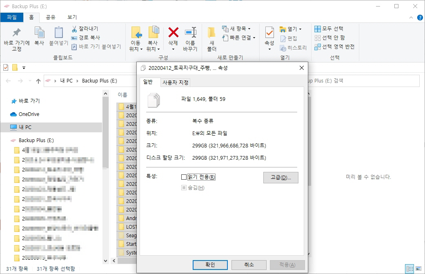Image resolution: width=425 pixels, height=274 pixels.
Task: Click Edit (편집) in ribbon
Action: (x=289, y=38)
